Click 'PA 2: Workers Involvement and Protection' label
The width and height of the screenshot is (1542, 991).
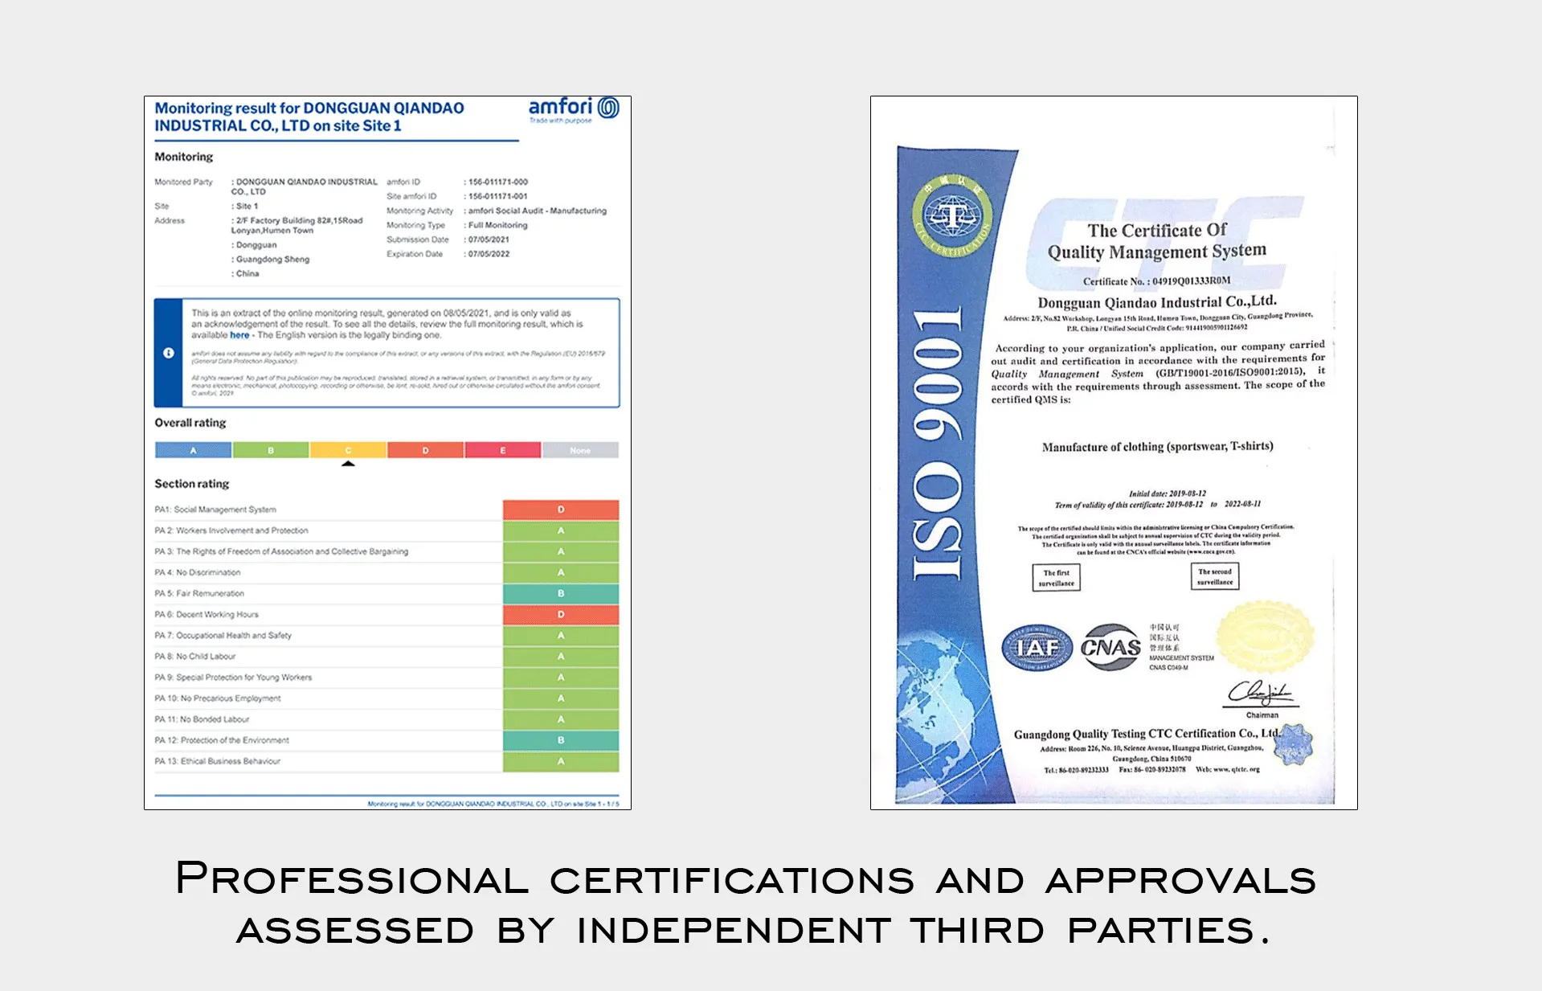point(231,530)
